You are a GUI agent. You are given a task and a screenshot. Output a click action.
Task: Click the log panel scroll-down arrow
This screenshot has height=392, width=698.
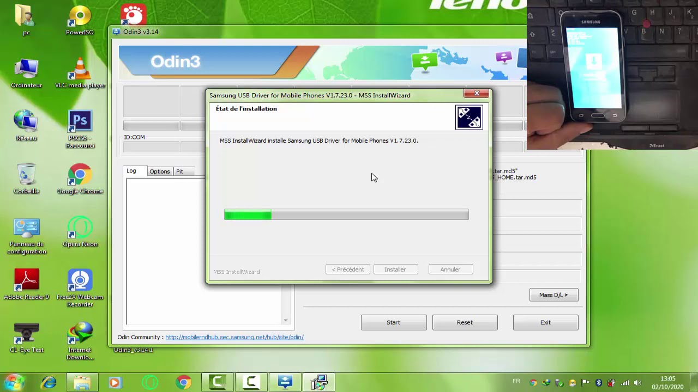[285, 320]
